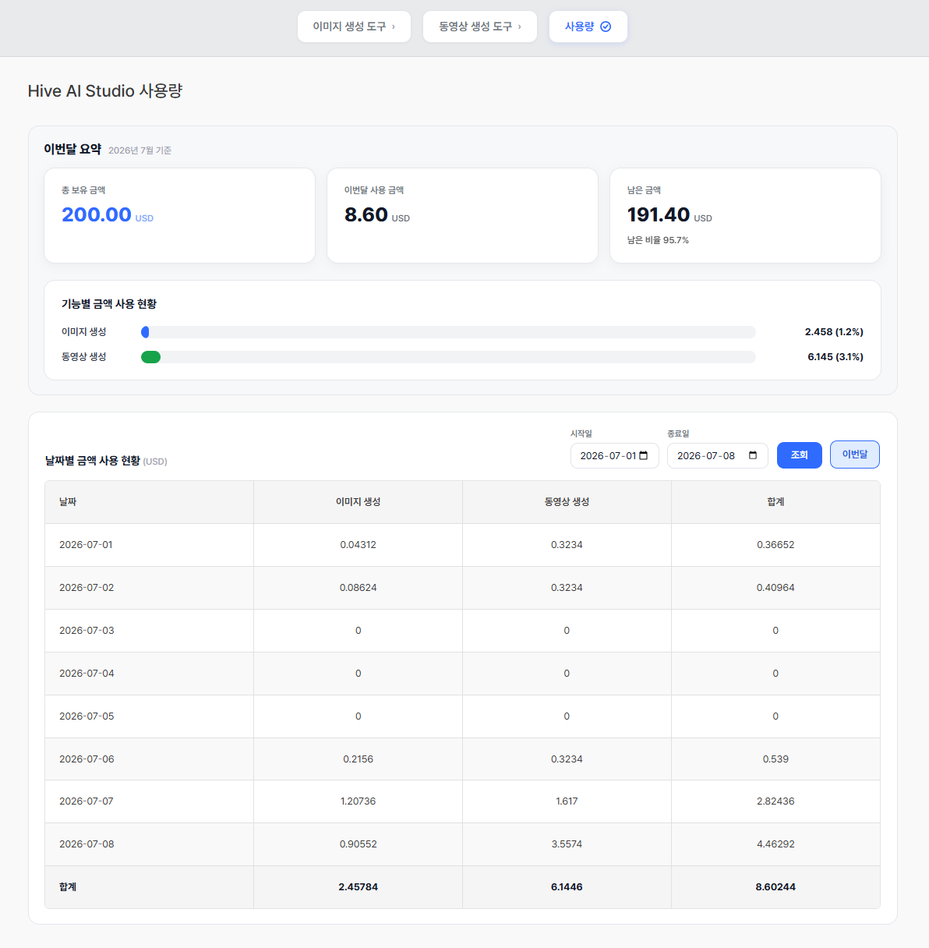Click the 합계 column header
Image resolution: width=929 pixels, height=948 pixels.
775,502
